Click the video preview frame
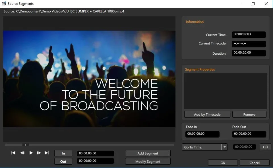 pos(89,79)
